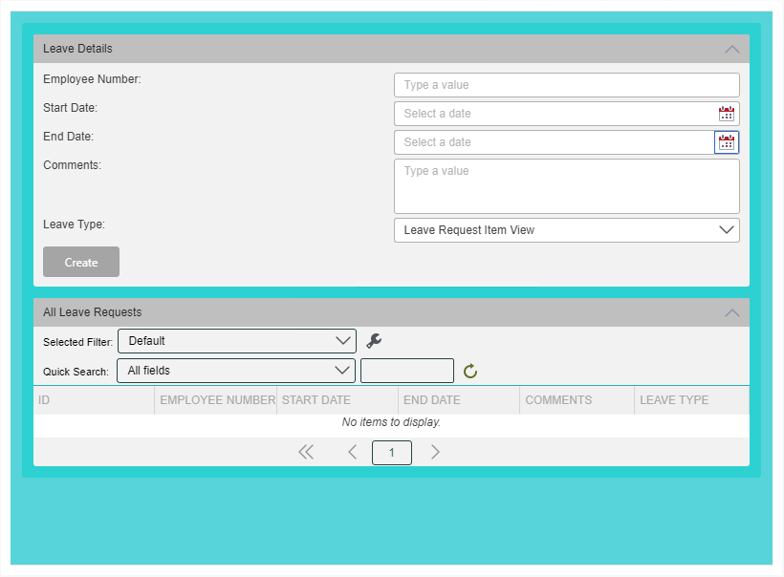Image resolution: width=784 pixels, height=577 pixels.
Task: Go to the next page arrow
Action: pyautogui.click(x=435, y=452)
